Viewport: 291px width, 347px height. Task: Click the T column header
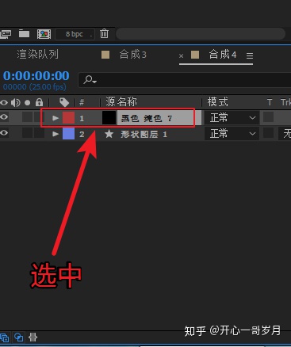click(270, 102)
